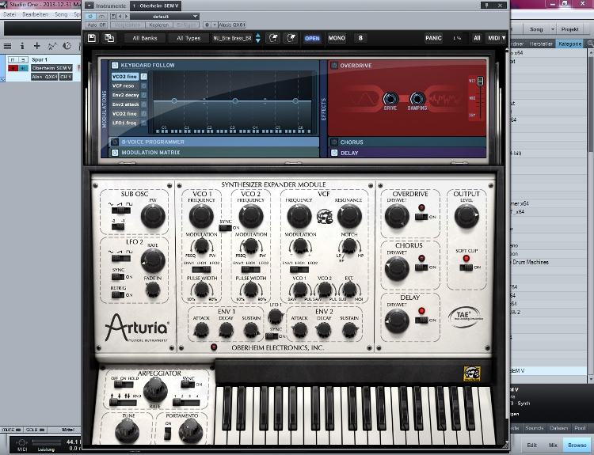Image resolution: width=594 pixels, height=455 pixels.
Task: Select the Kategorie browser tab
Action: click(x=569, y=44)
